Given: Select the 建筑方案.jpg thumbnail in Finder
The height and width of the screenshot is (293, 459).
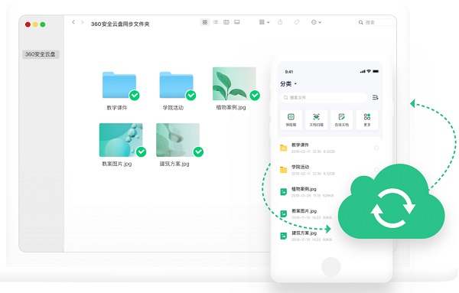Looking at the screenshot, I should (178, 140).
